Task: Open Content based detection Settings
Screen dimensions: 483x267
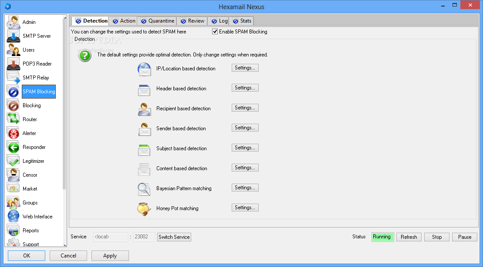Action: pos(245,168)
